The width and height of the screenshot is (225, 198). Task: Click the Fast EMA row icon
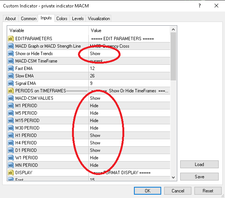[11, 68]
